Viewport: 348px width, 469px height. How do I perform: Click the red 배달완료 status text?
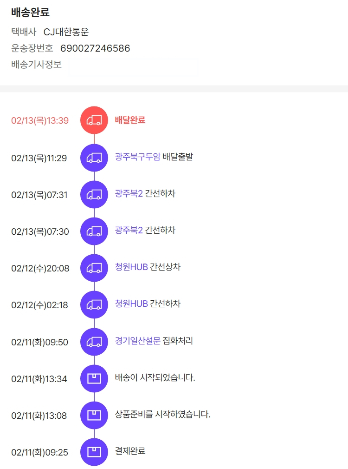(x=130, y=120)
